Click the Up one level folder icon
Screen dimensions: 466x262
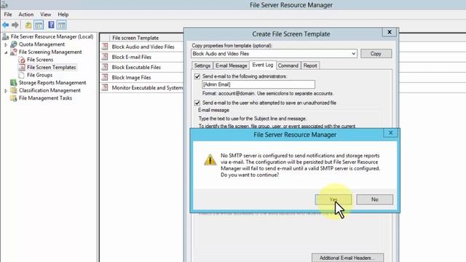point(28,25)
